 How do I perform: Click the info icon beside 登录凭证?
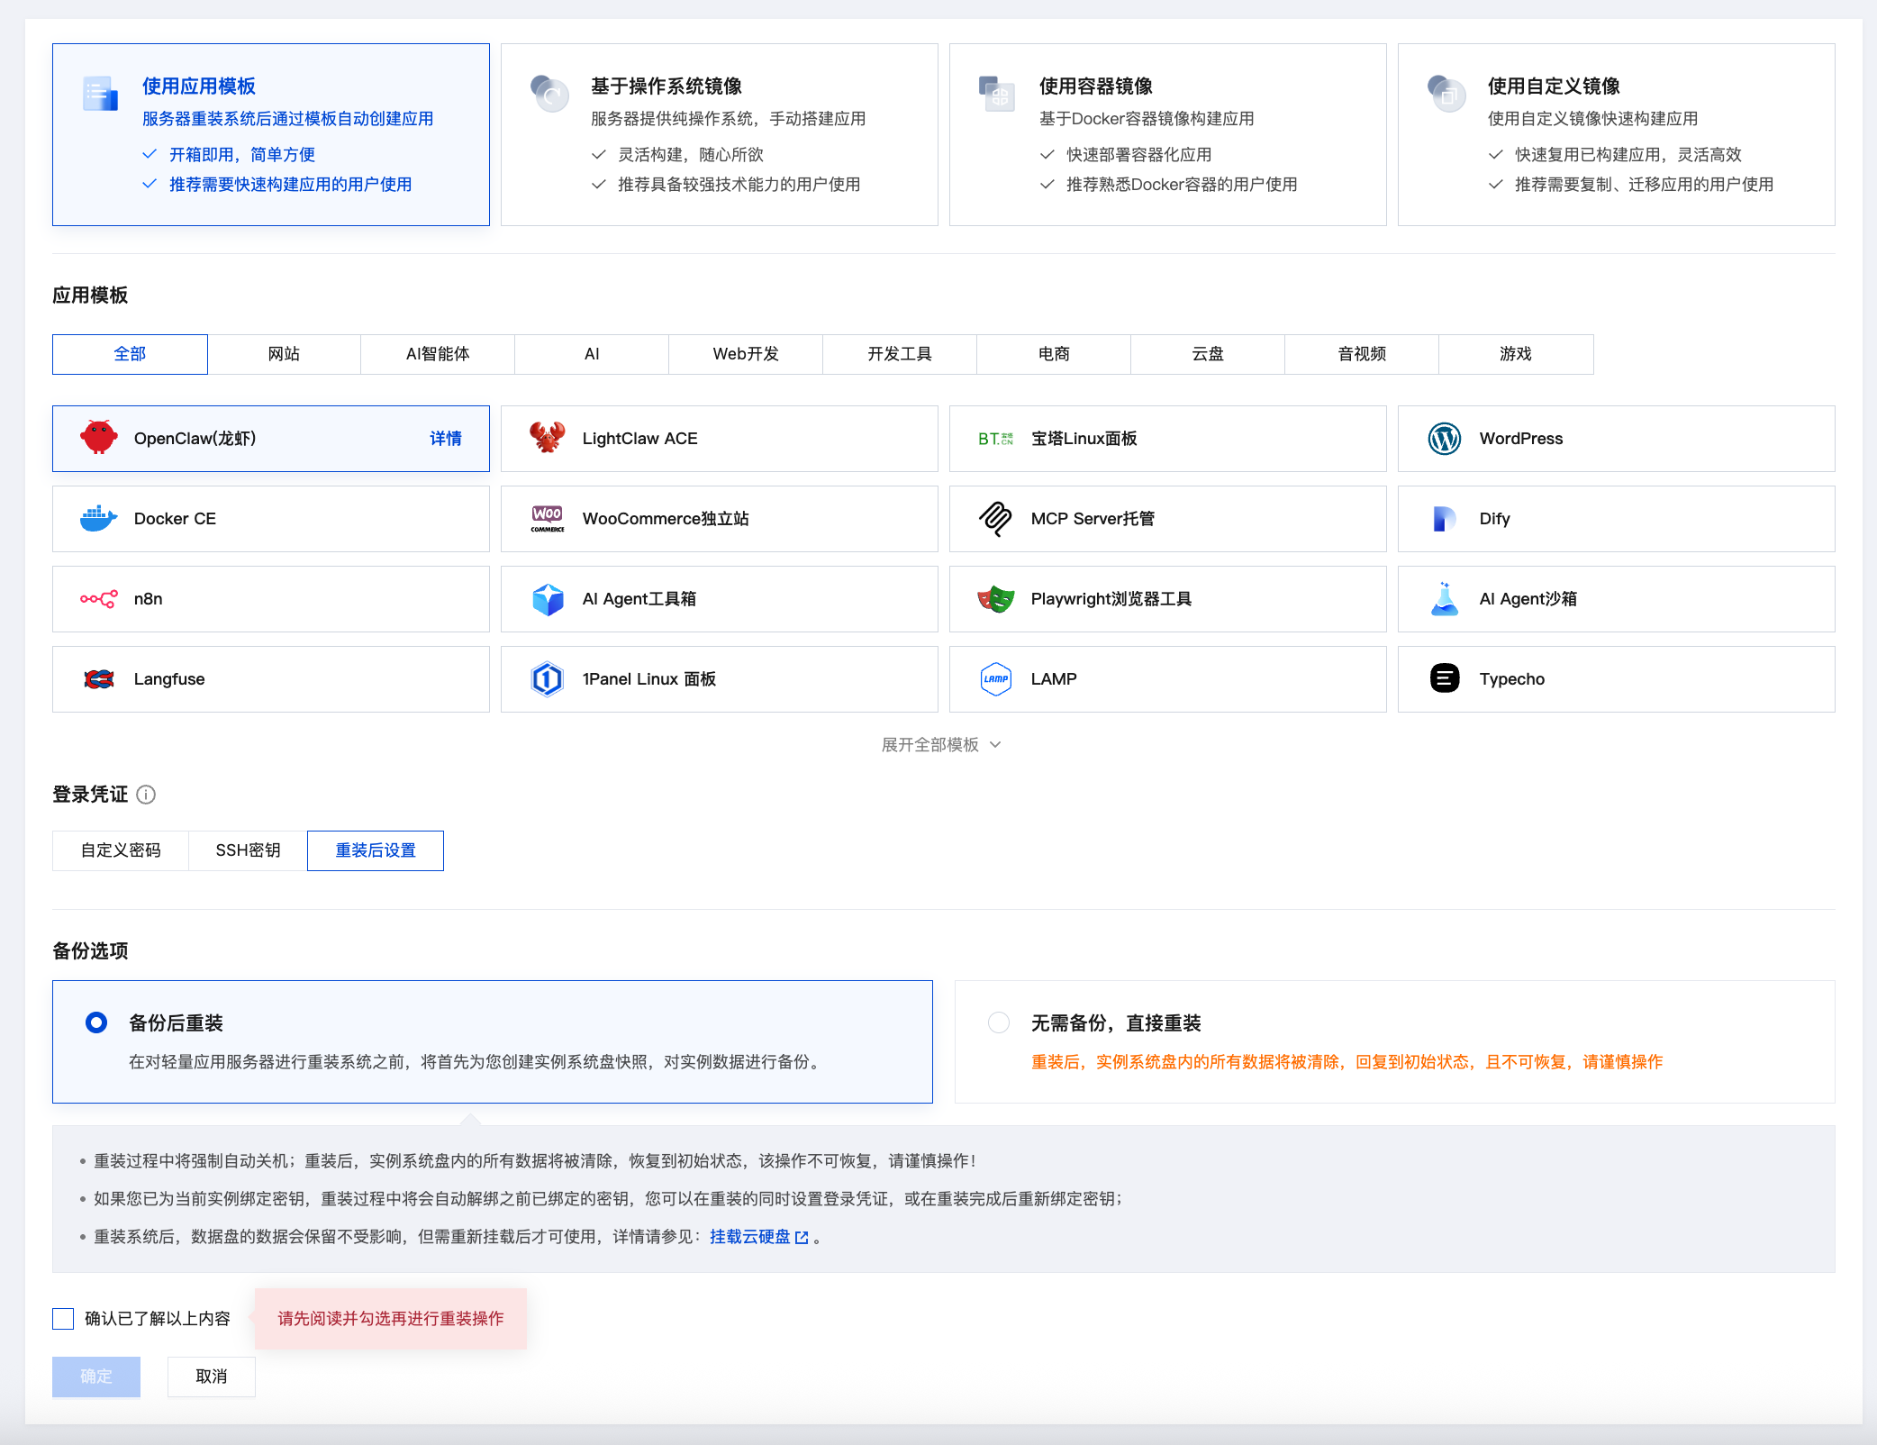(146, 795)
